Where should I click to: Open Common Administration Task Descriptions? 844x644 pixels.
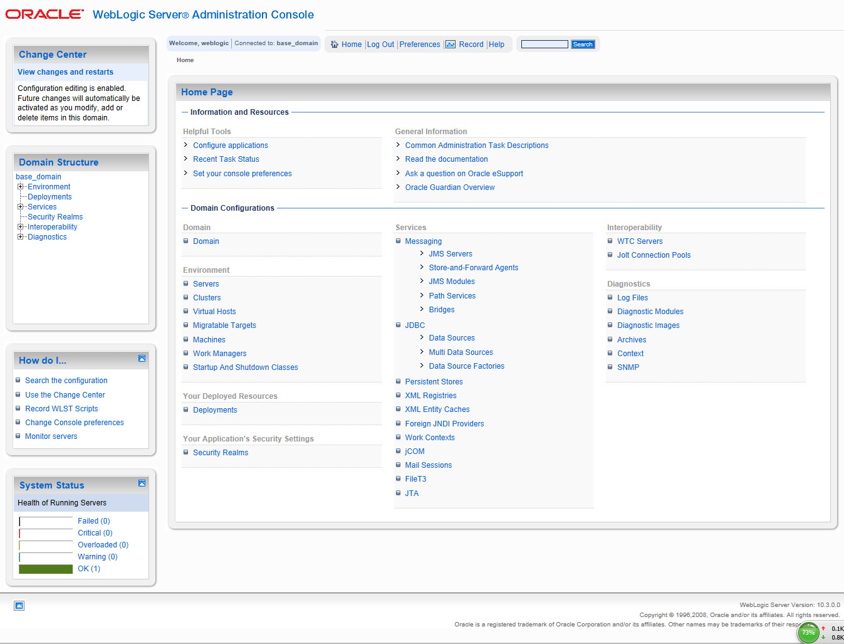(477, 145)
